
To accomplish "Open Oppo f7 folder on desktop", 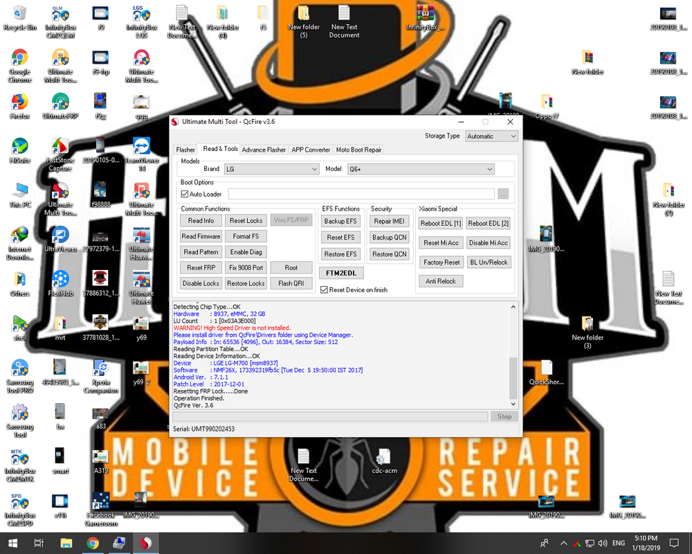I will pos(547,107).
